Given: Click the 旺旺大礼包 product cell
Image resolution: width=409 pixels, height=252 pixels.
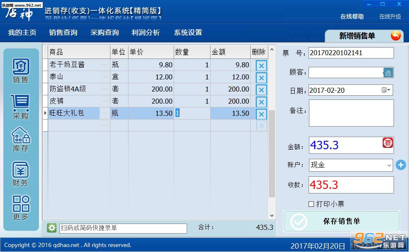Looking at the screenshot, I should coord(74,113).
